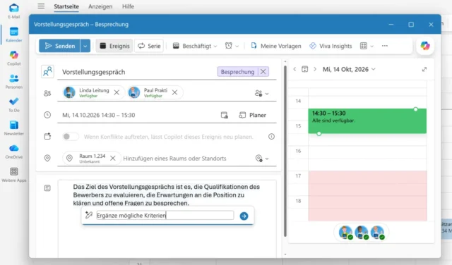This screenshot has height=265, width=452.
Task: Select the Ereignis button
Action: tap(114, 46)
